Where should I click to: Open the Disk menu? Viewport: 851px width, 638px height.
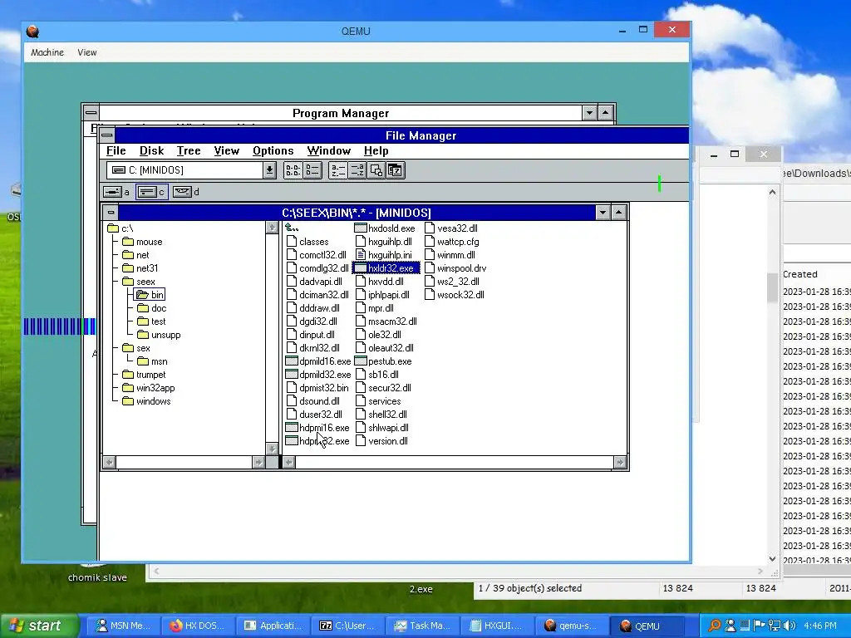point(151,151)
